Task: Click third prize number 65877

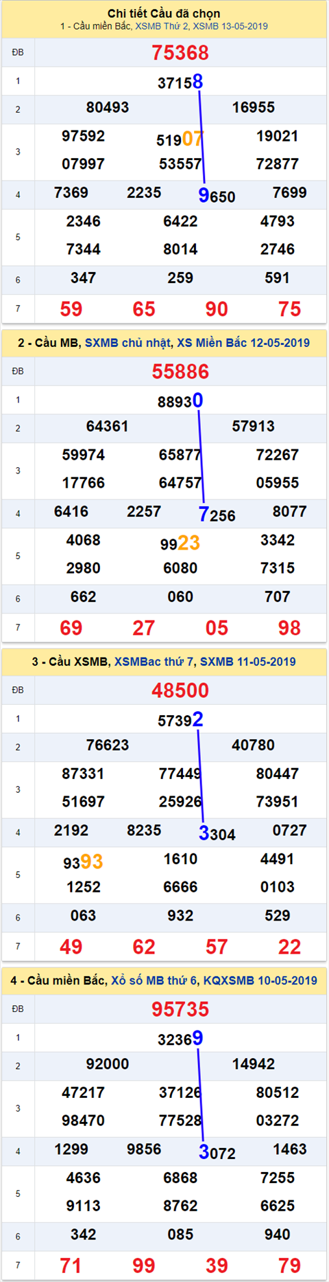Action: 180,455
